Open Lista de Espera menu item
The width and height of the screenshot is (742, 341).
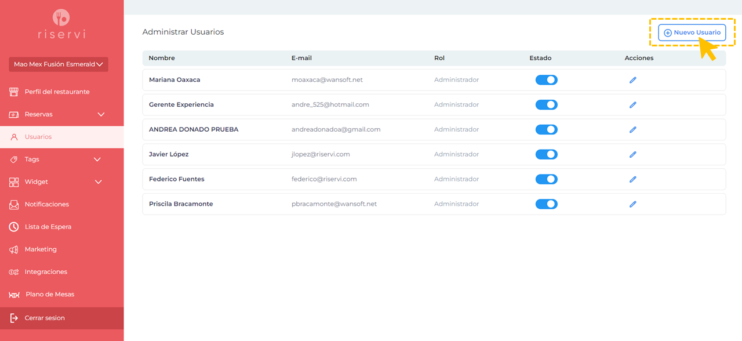[62, 227]
